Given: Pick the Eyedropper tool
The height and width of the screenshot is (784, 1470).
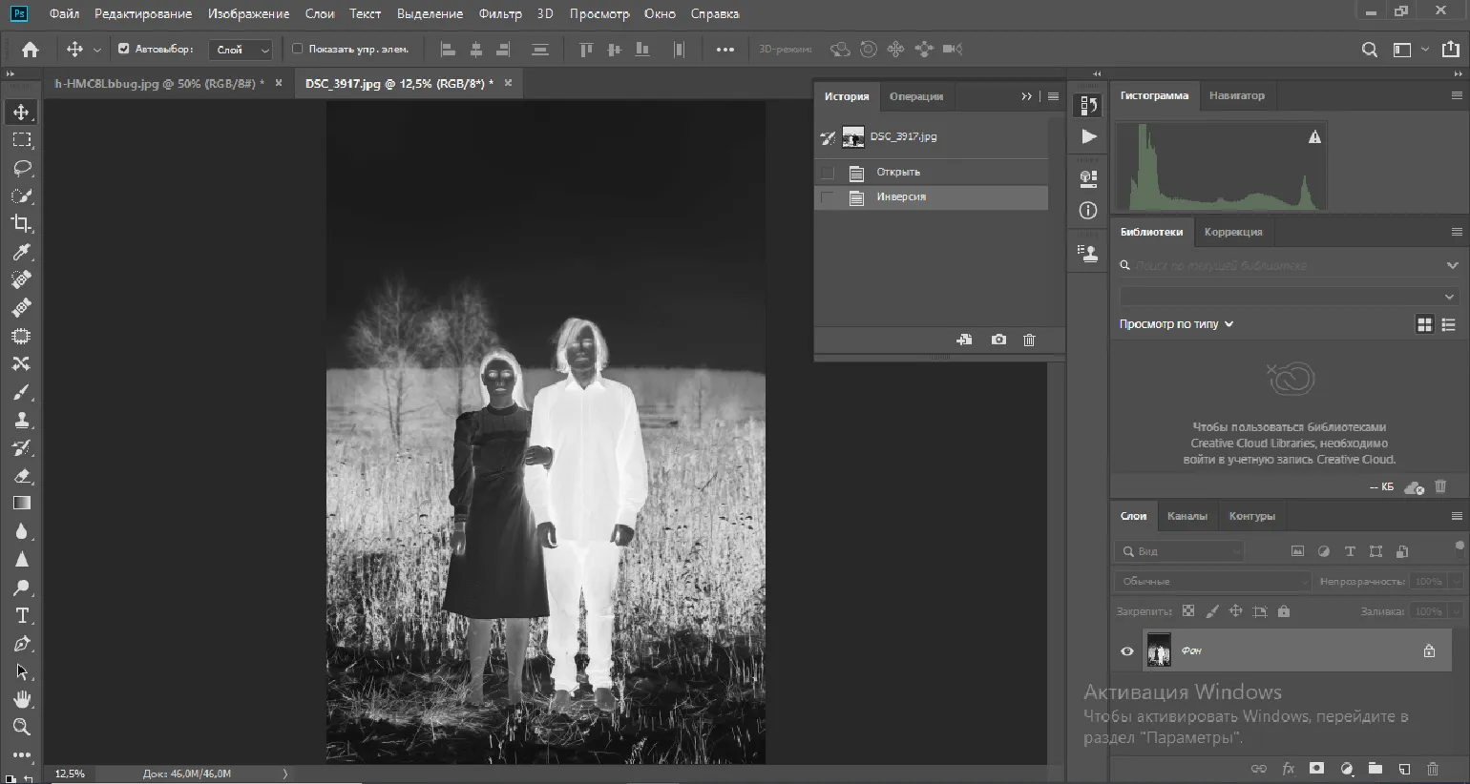Looking at the screenshot, I should point(21,252).
